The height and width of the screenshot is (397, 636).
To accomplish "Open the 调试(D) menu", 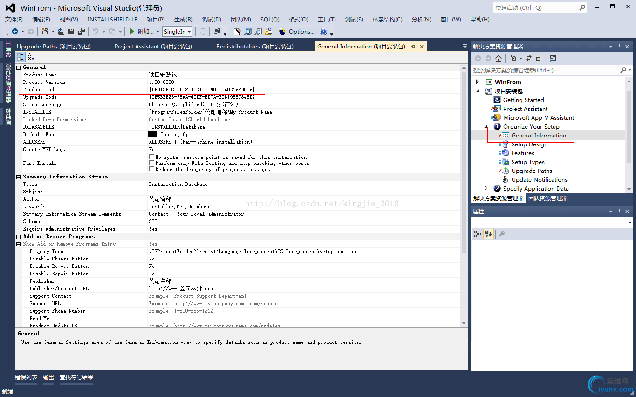I will point(212,19).
